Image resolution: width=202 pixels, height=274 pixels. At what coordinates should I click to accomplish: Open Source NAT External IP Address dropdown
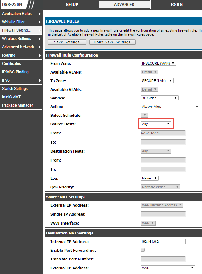[162, 205]
